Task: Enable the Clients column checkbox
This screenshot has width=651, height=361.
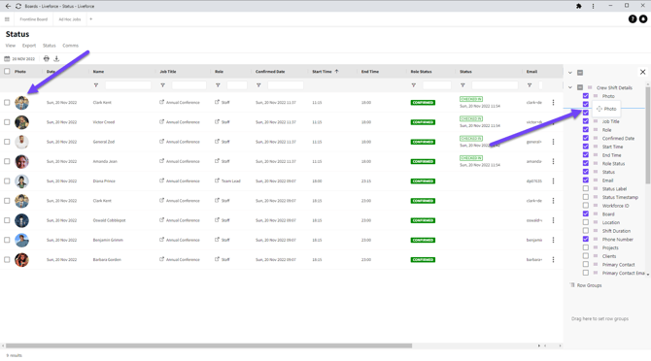Action: (586, 256)
